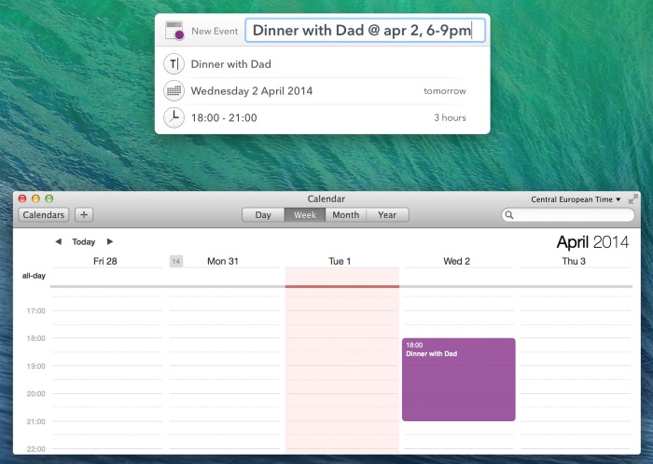
Task: Click the plus button to add event
Action: point(84,214)
